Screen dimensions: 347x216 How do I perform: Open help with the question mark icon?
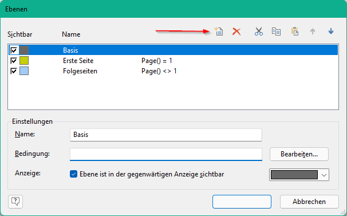tap(15, 201)
